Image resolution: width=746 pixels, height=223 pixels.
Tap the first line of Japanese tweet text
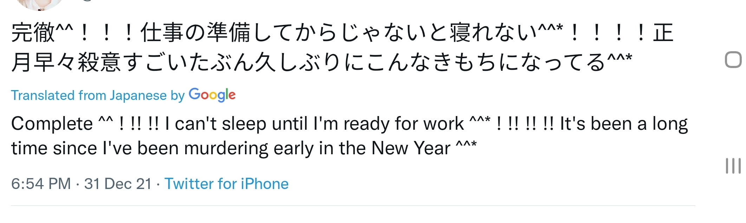click(342, 33)
